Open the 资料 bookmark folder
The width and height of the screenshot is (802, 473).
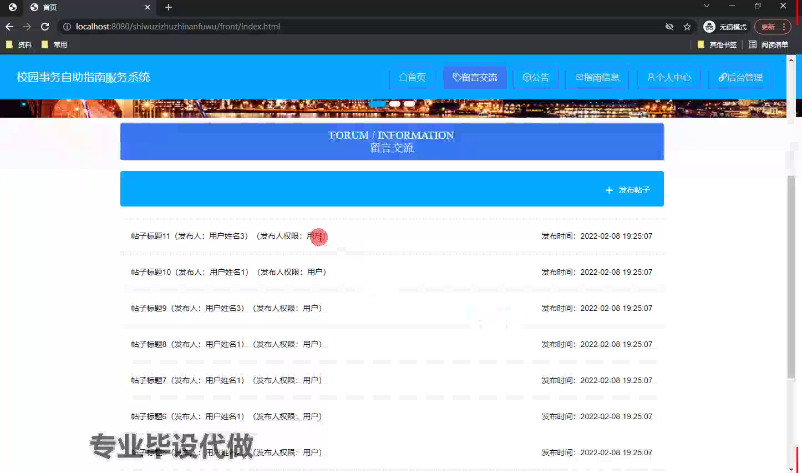coord(19,44)
